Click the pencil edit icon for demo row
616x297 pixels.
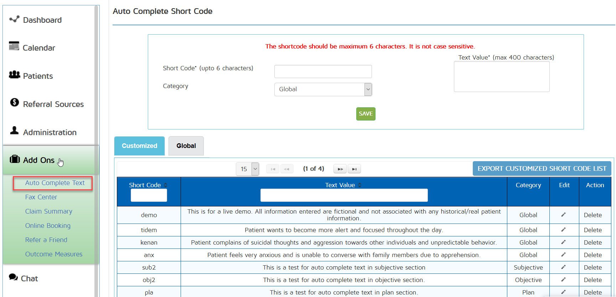click(x=563, y=215)
